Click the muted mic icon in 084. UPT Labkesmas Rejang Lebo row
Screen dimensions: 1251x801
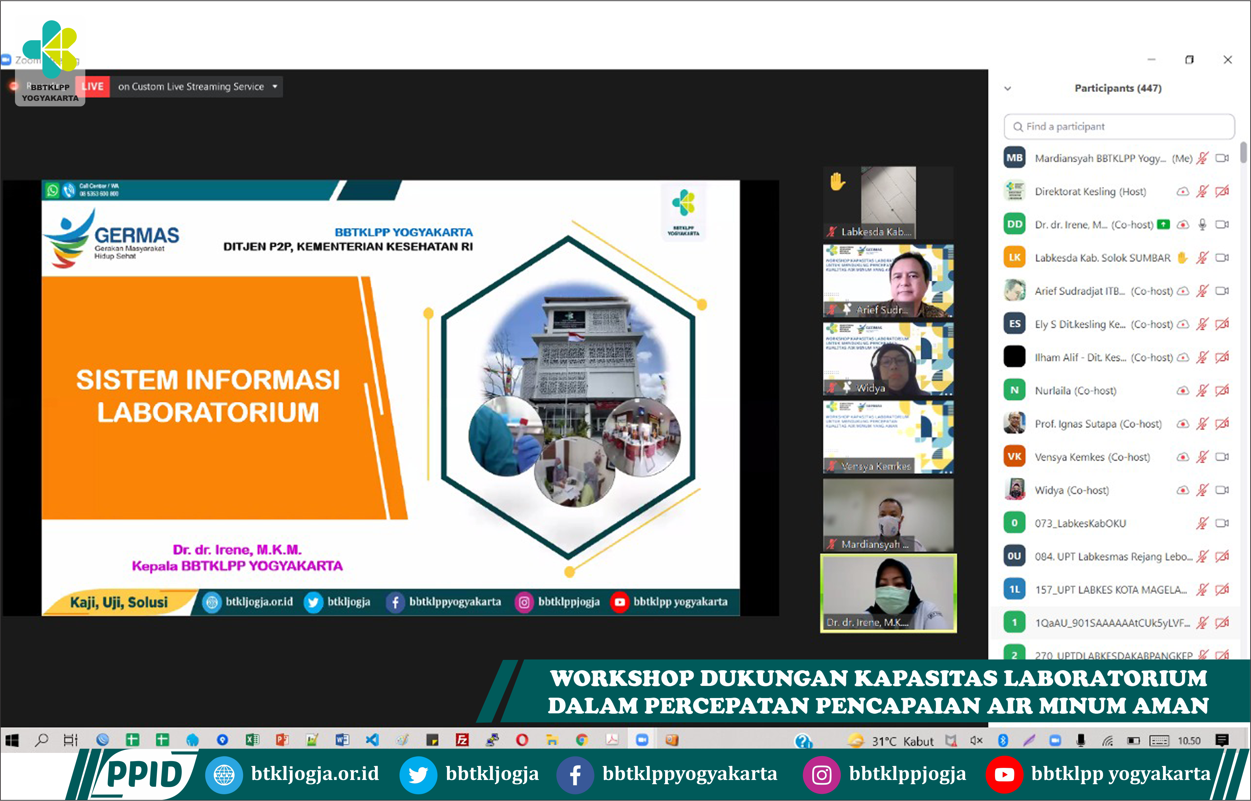pos(1202,557)
